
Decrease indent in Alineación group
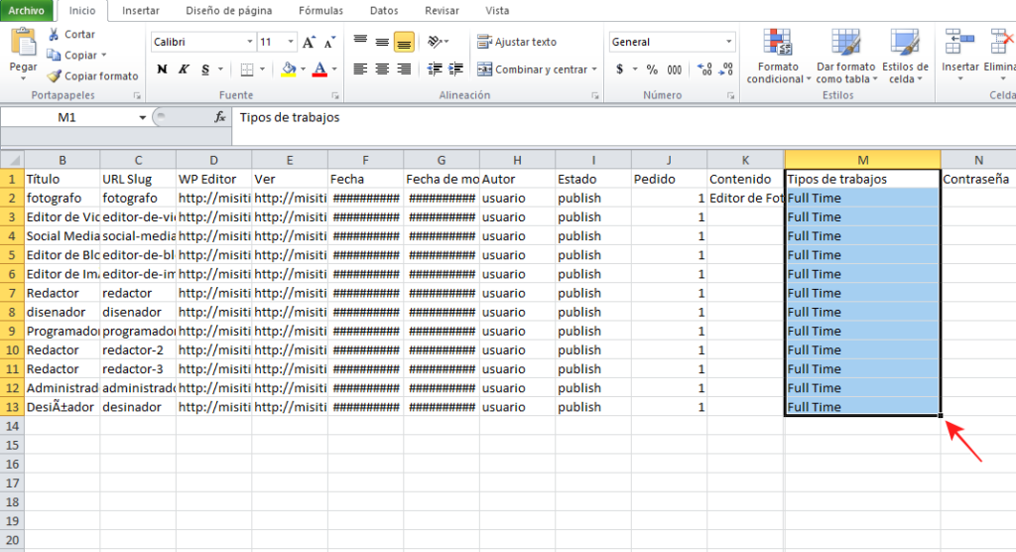click(435, 69)
